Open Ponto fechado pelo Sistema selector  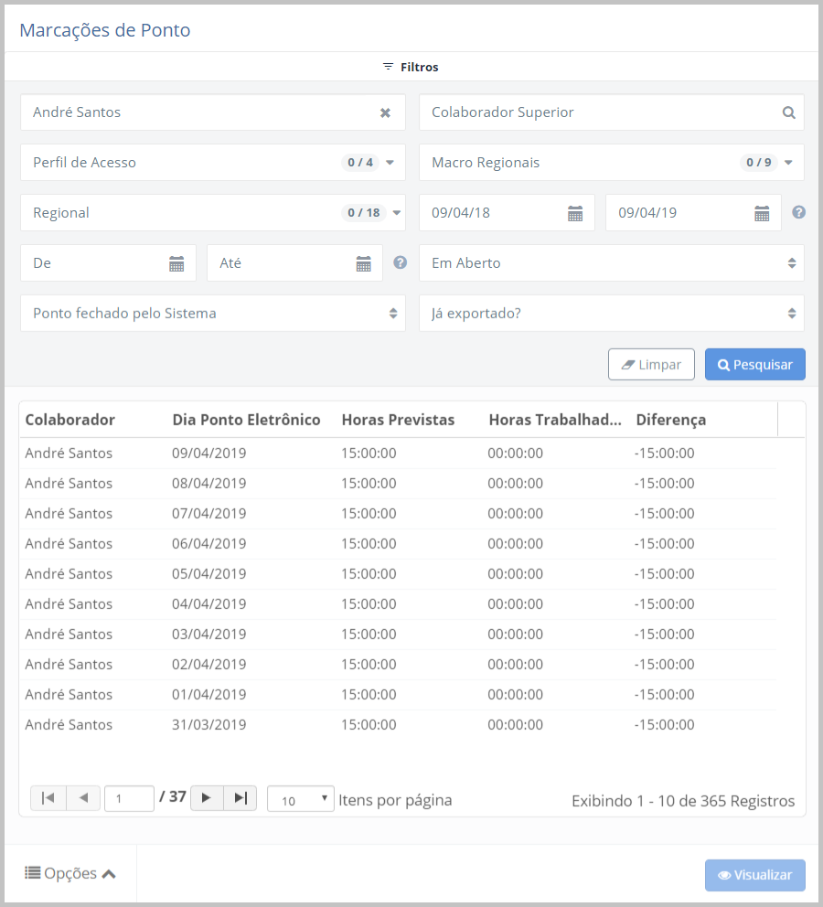point(212,314)
